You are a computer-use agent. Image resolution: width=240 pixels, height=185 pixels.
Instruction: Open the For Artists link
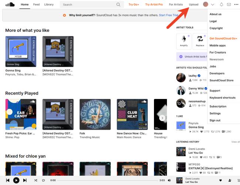click(176, 4)
